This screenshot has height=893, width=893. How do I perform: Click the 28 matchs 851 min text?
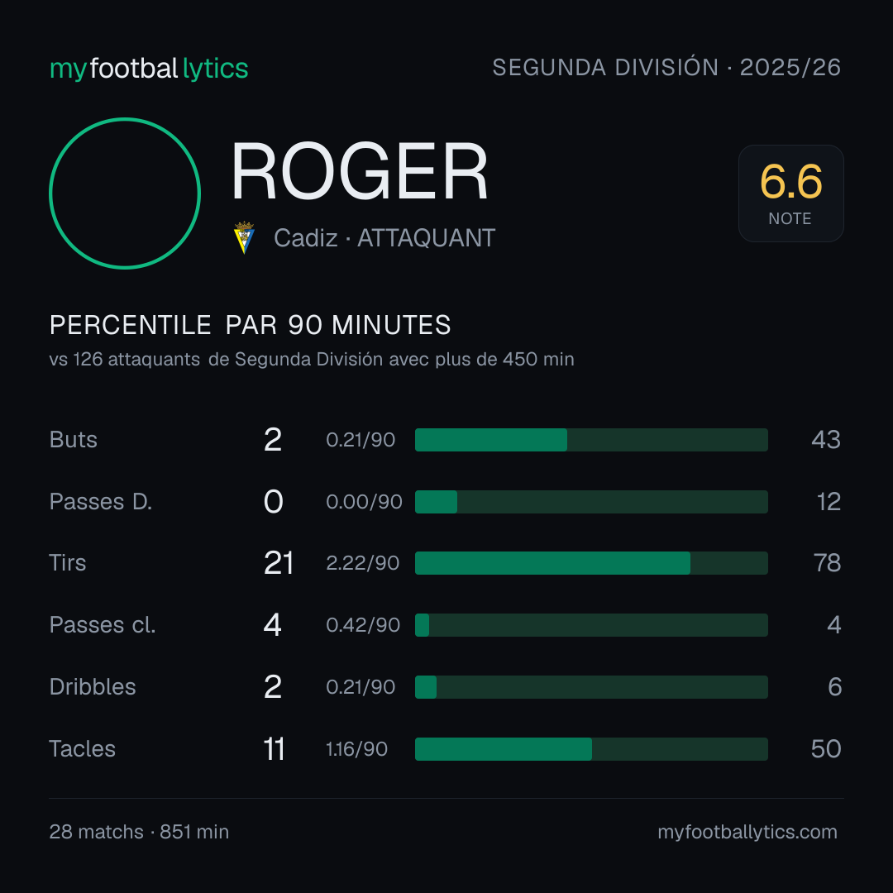click(x=139, y=832)
